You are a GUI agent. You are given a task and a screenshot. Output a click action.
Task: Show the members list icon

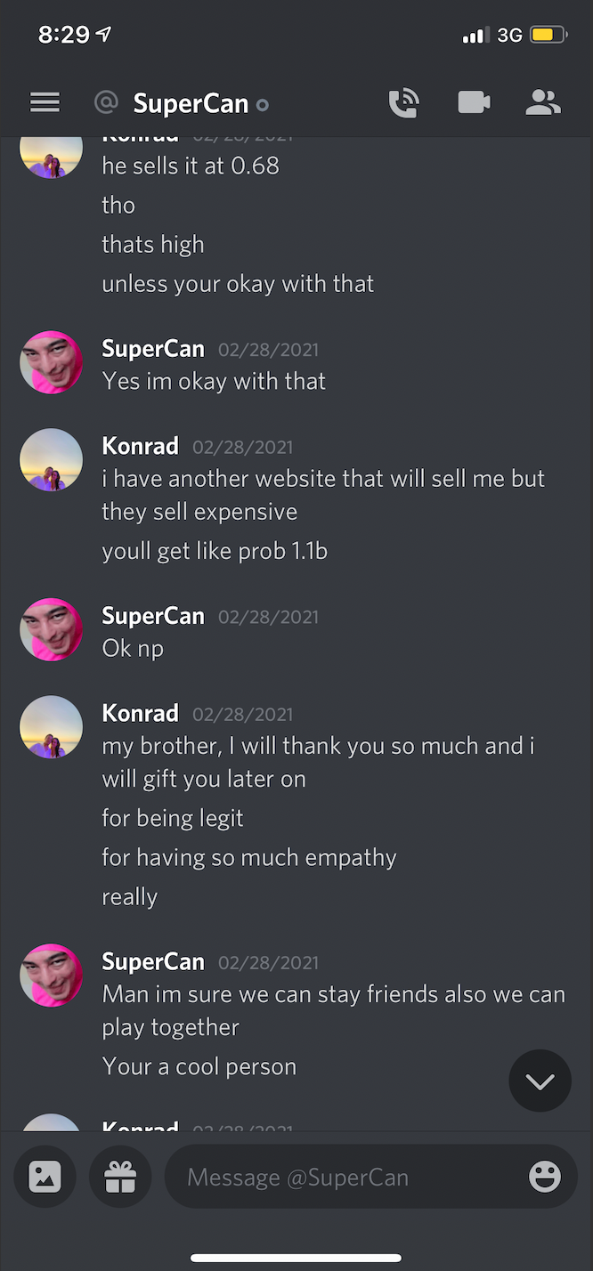[x=543, y=103]
